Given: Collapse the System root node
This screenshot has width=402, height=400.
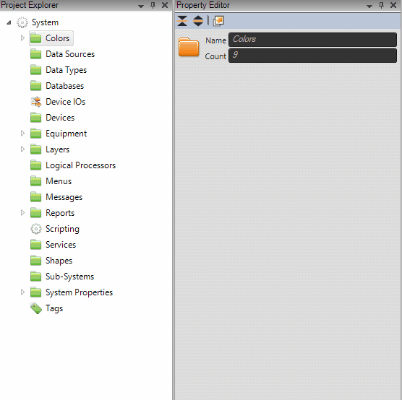Looking at the screenshot, I should coord(9,22).
